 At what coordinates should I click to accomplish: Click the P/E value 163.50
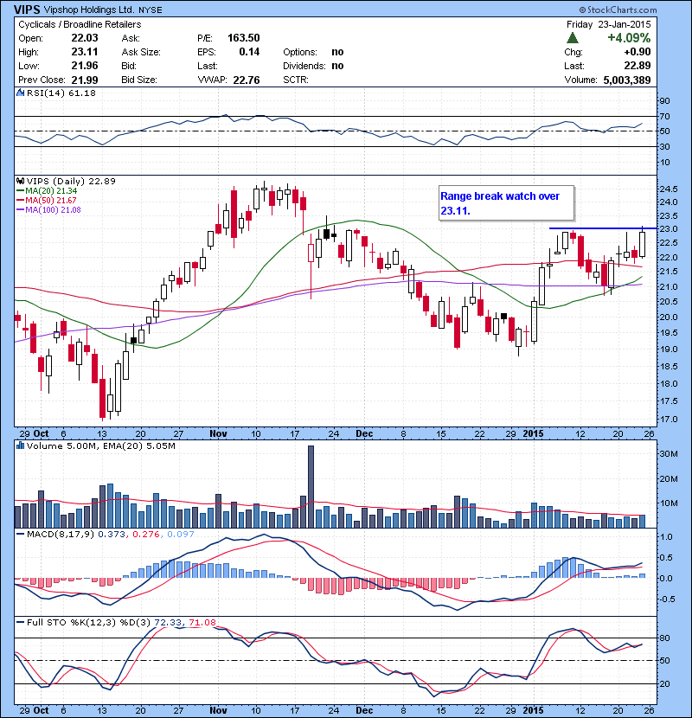click(x=244, y=38)
